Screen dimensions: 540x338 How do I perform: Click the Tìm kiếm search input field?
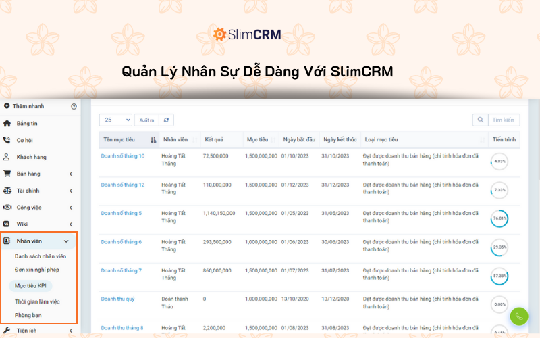[504, 120]
